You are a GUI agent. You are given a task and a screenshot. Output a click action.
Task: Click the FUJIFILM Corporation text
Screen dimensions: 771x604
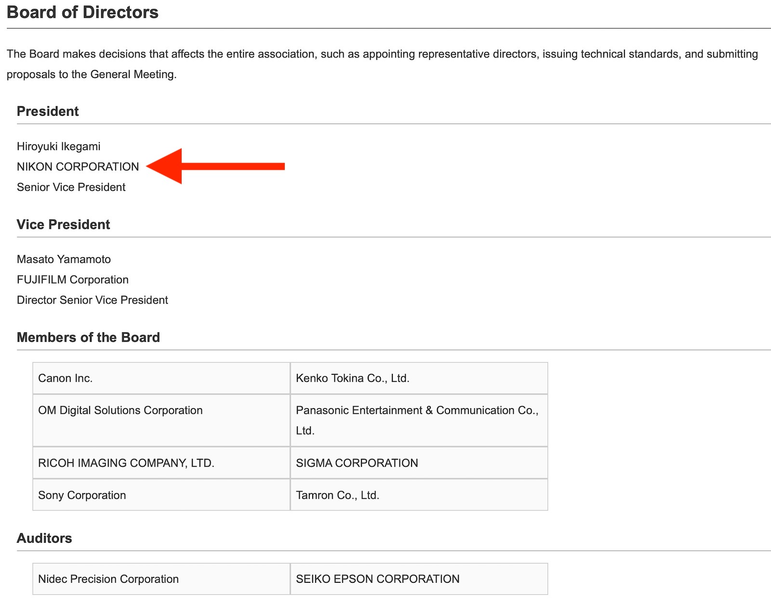point(73,280)
